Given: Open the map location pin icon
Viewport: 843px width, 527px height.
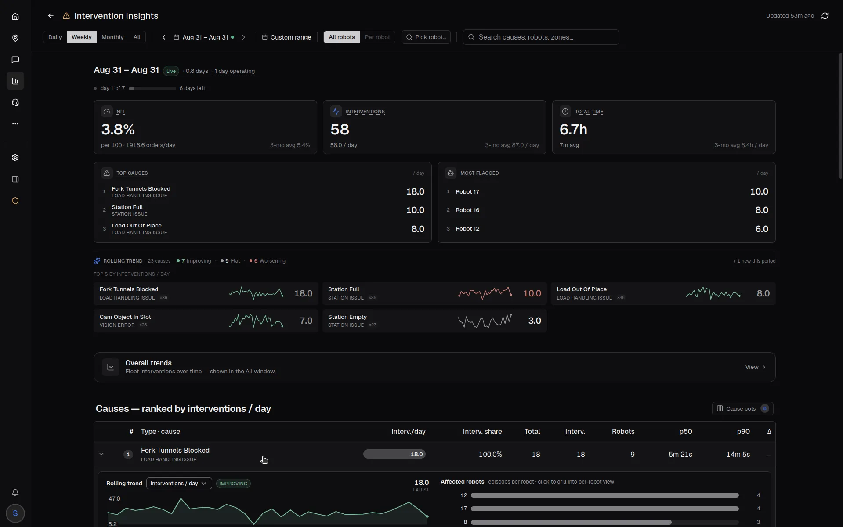Looking at the screenshot, I should coord(15,38).
